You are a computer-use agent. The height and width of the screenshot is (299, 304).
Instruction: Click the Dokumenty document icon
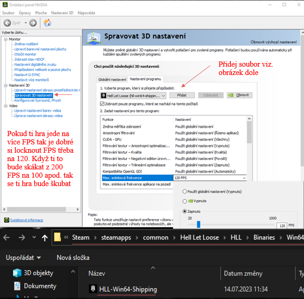point(17,286)
